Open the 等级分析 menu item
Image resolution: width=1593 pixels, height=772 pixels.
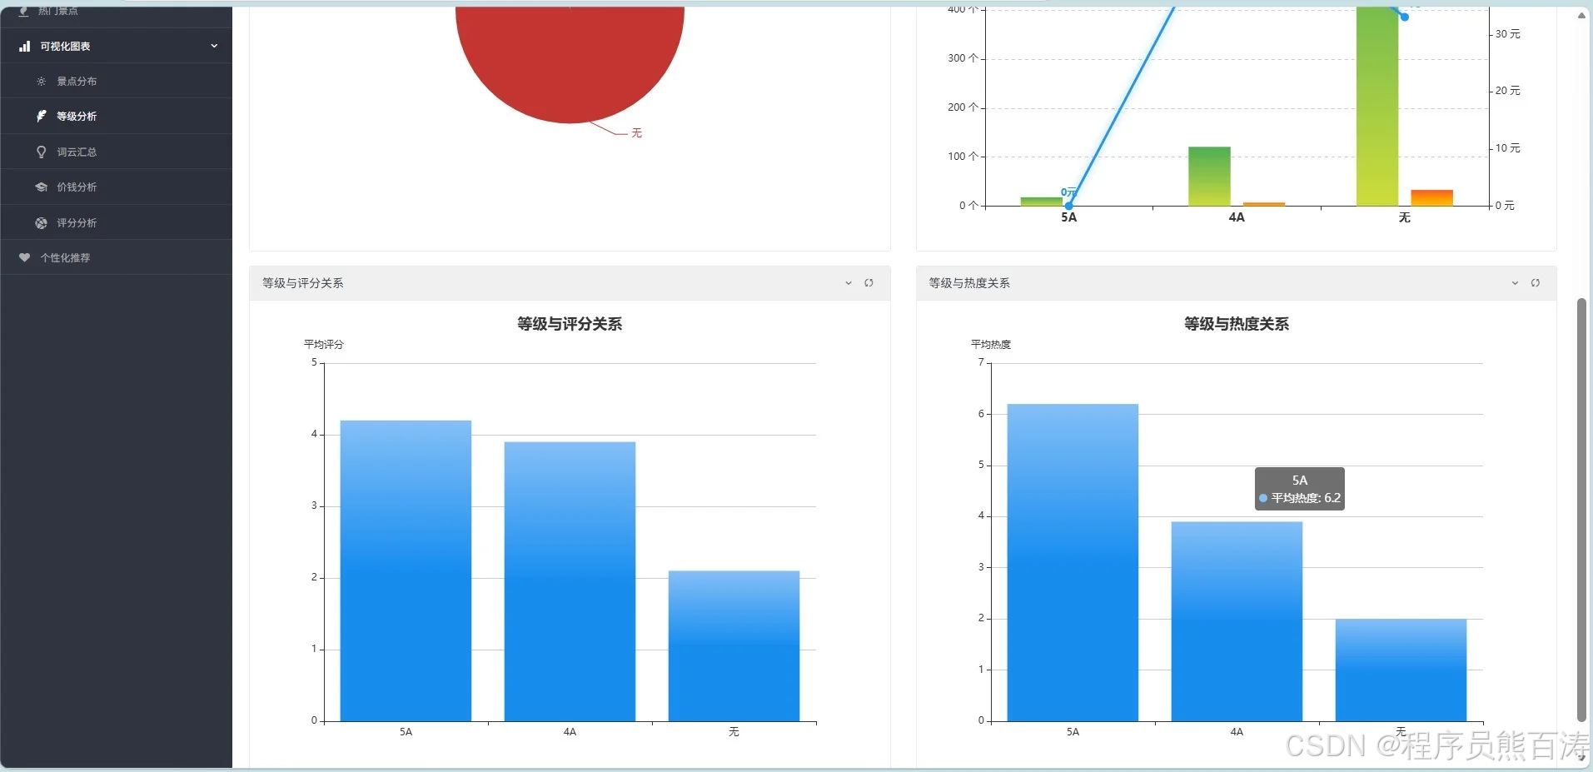click(x=117, y=116)
